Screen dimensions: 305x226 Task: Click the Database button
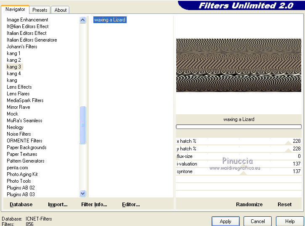tap(21, 205)
